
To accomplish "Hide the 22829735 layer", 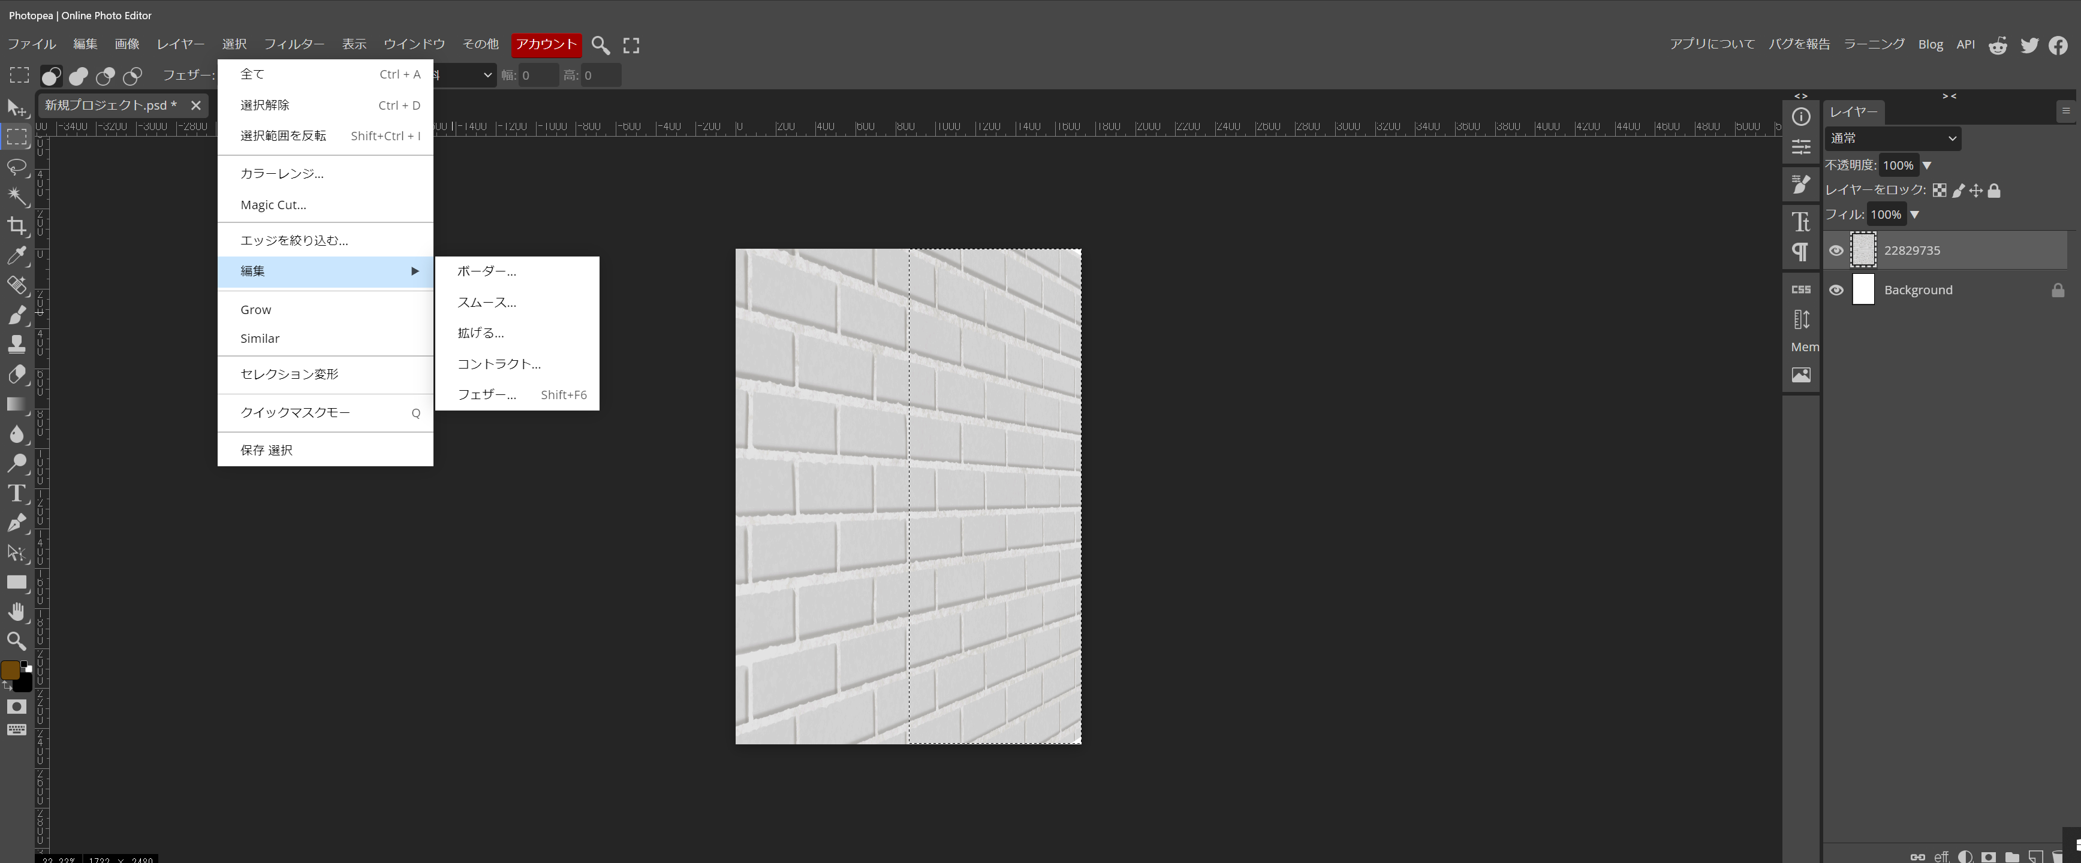I will point(1836,251).
